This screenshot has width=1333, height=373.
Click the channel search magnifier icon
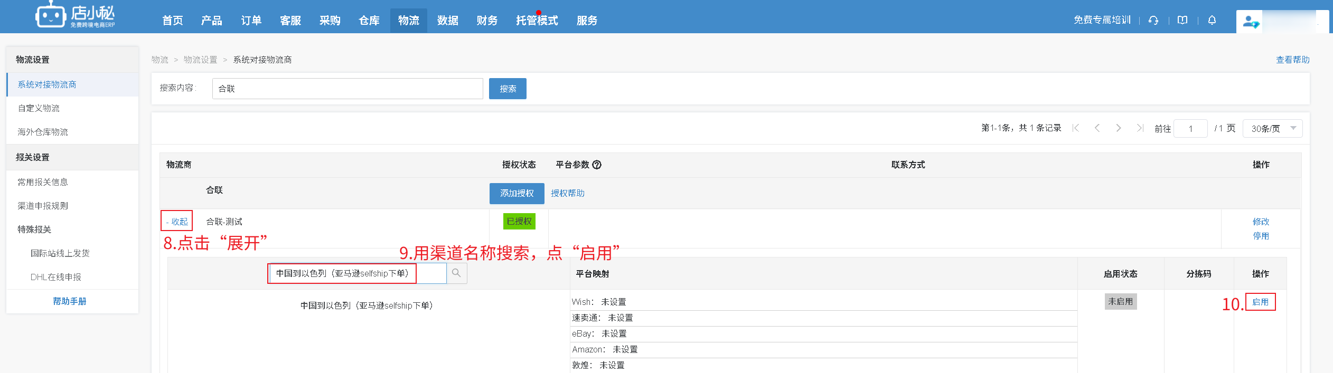456,273
